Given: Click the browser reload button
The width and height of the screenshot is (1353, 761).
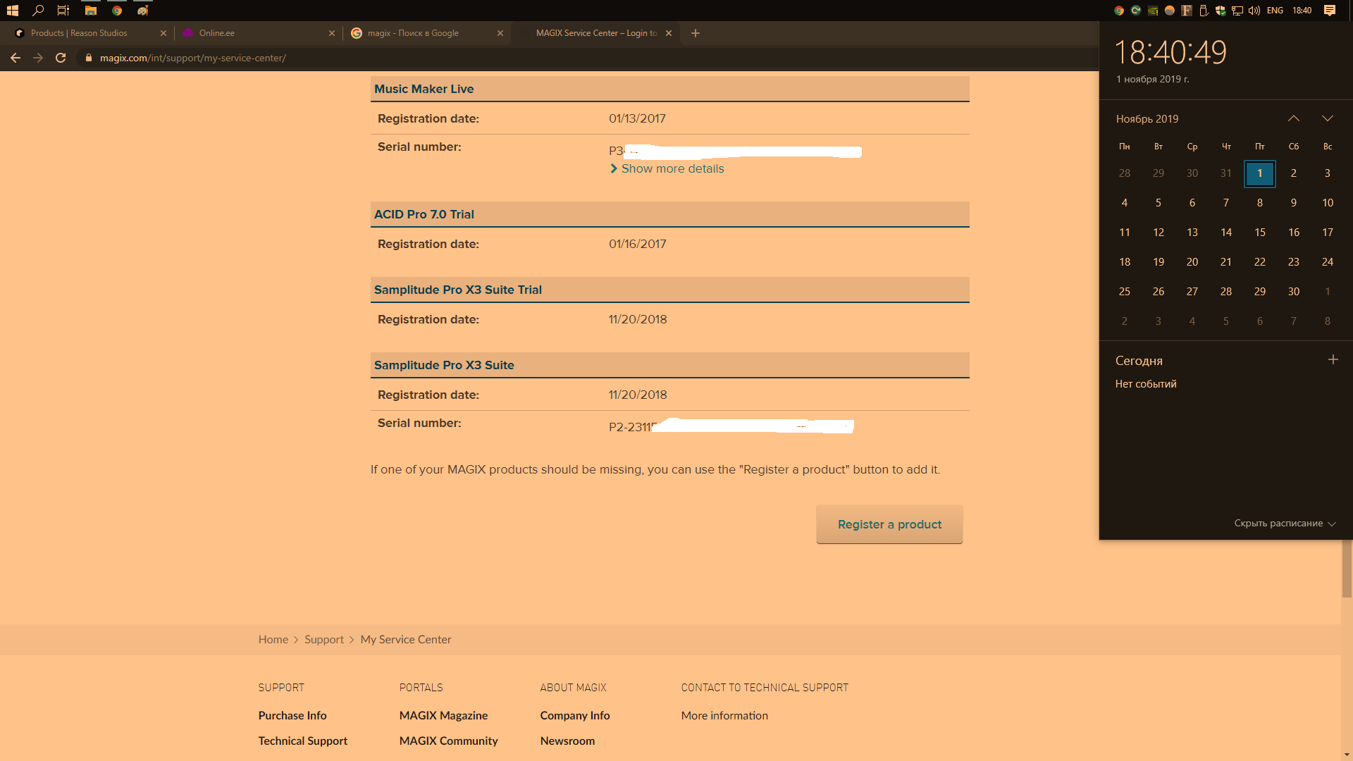Looking at the screenshot, I should coord(61,58).
